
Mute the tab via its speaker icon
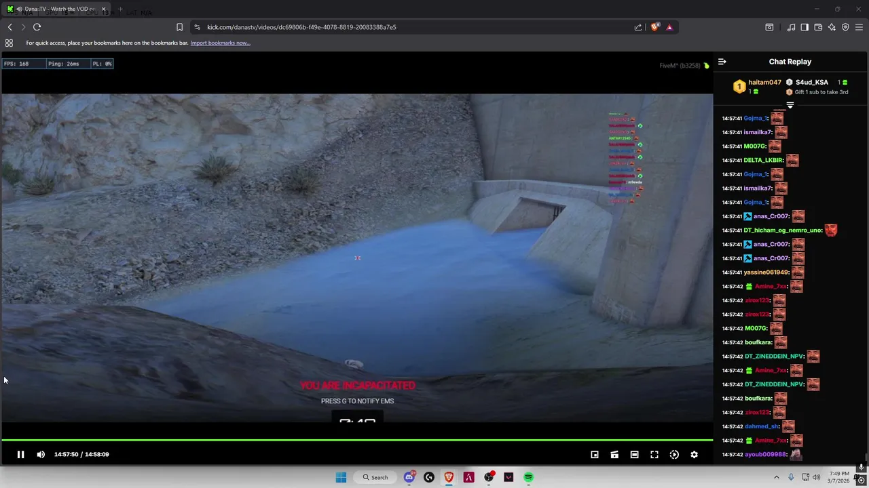coord(20,9)
